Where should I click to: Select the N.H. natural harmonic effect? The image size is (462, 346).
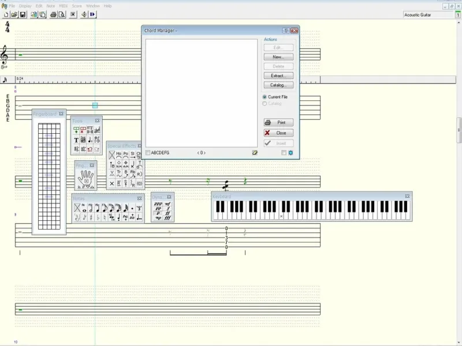(x=119, y=164)
